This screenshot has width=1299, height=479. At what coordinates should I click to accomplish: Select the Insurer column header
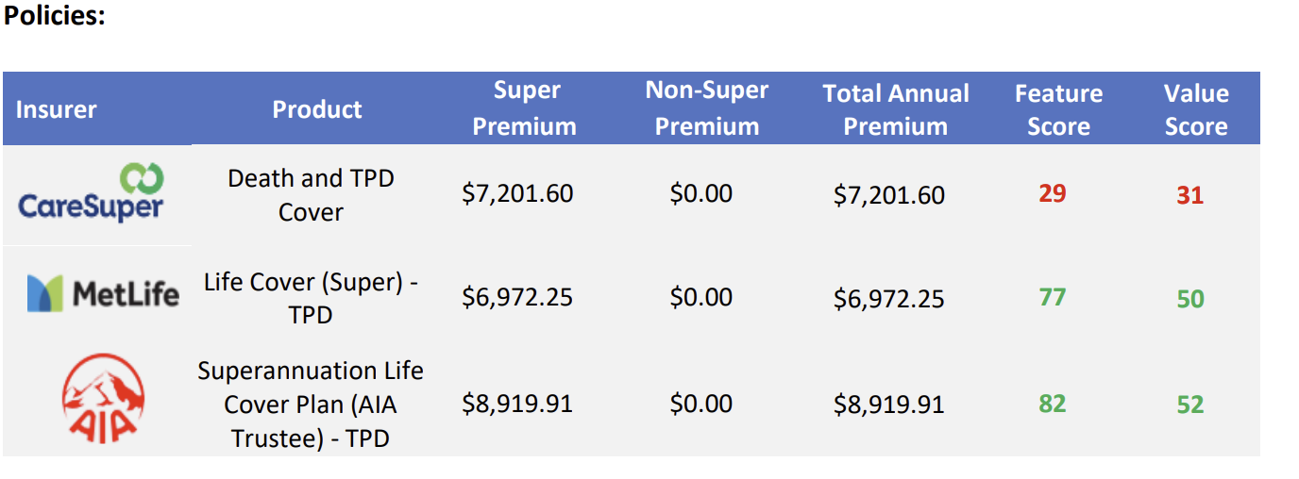coord(56,109)
